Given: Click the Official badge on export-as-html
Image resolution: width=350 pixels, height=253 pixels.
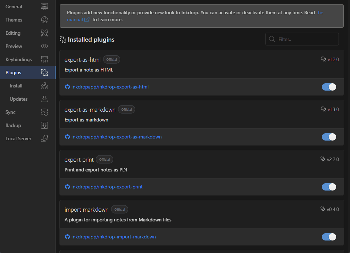Looking at the screenshot, I should pyautogui.click(x=111, y=60).
